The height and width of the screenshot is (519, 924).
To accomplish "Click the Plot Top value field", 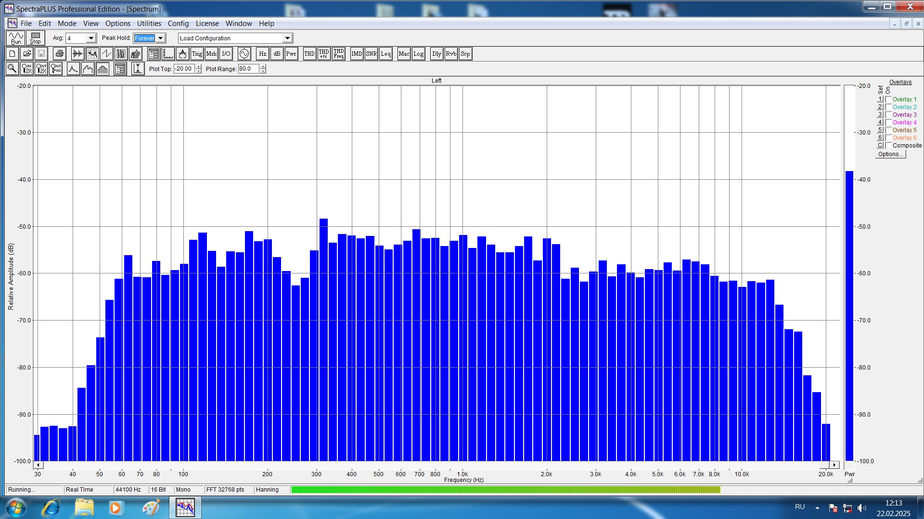I will point(184,69).
